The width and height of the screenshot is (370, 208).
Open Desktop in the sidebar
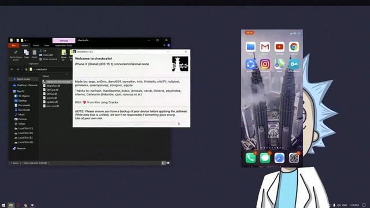click(x=21, y=101)
